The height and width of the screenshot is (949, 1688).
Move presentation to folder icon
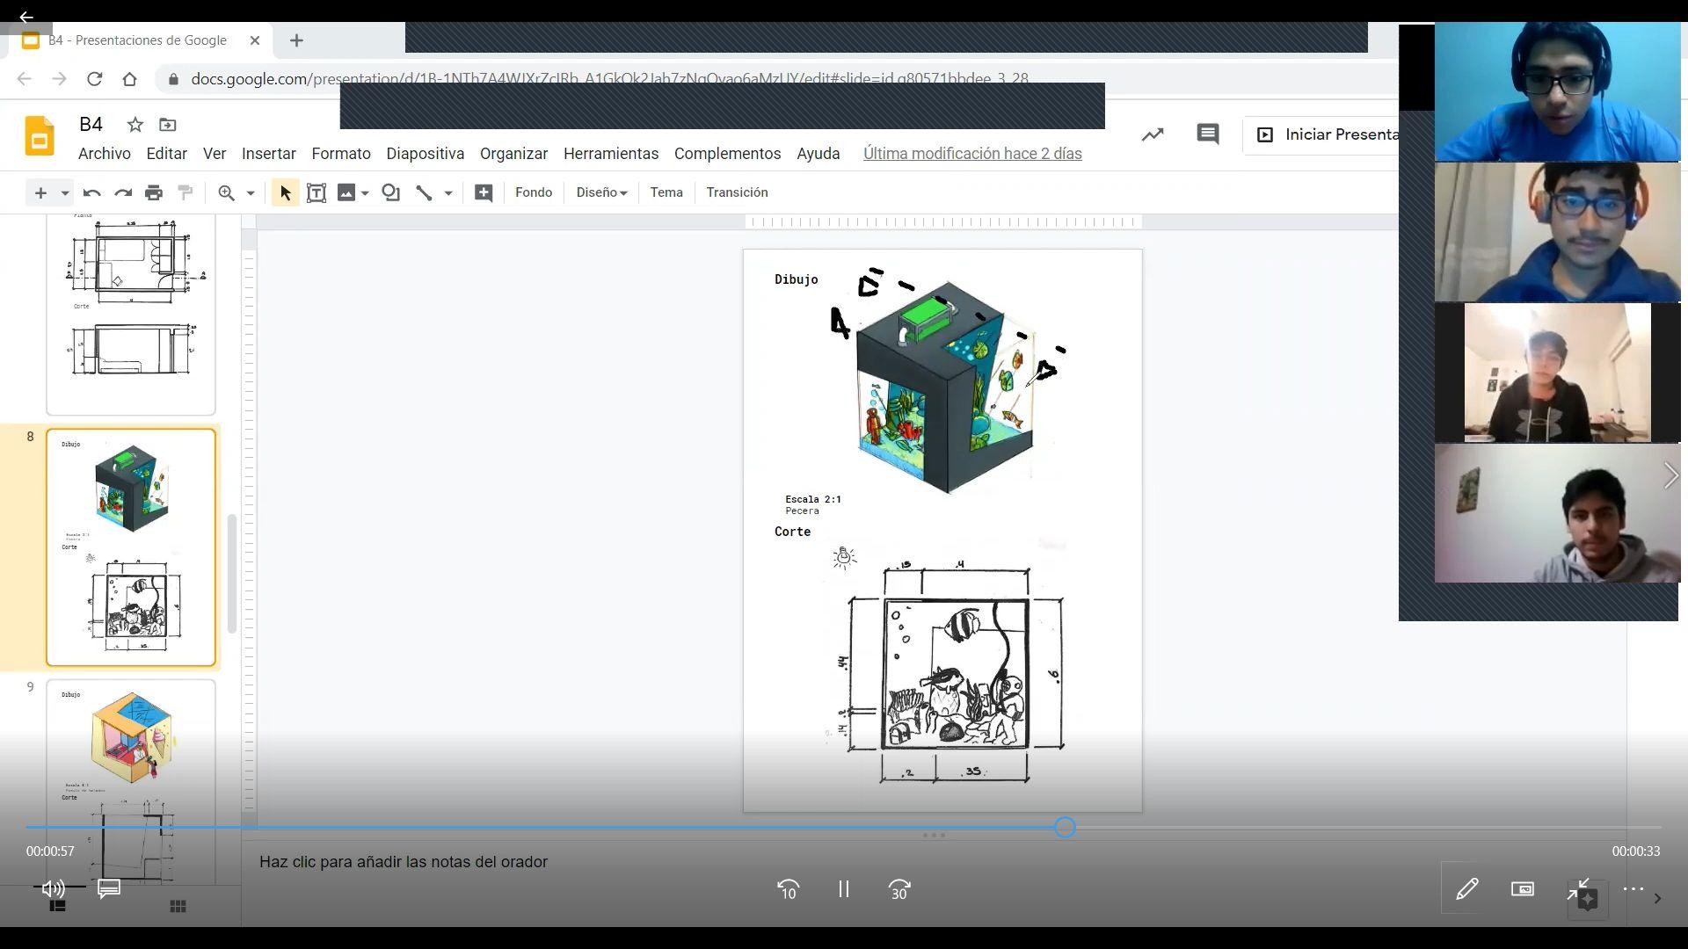[168, 125]
